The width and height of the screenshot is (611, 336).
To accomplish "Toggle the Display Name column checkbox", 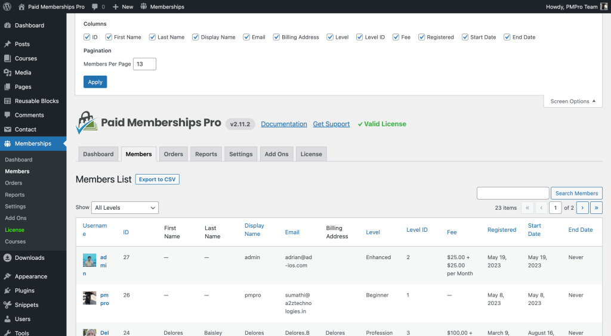I will coord(196,37).
